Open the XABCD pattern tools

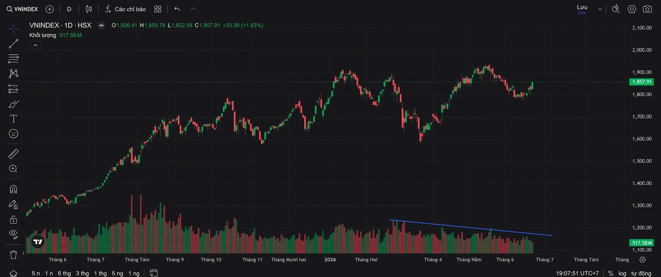(14, 73)
